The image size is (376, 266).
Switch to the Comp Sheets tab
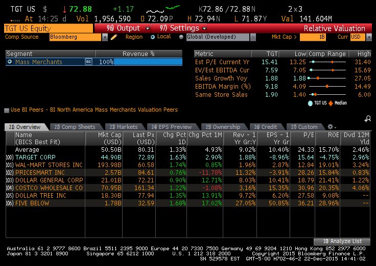[75, 127]
